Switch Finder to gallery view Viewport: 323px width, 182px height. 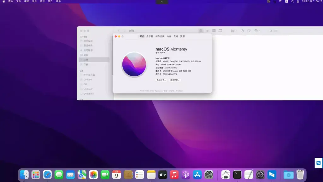(220, 31)
